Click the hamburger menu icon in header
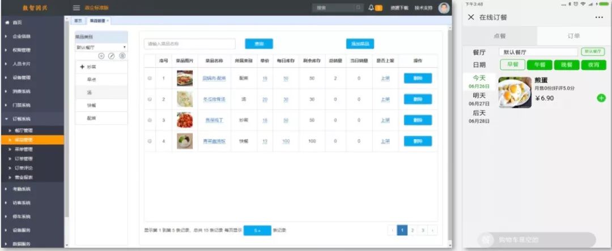The width and height of the screenshot is (612, 251). (x=76, y=8)
